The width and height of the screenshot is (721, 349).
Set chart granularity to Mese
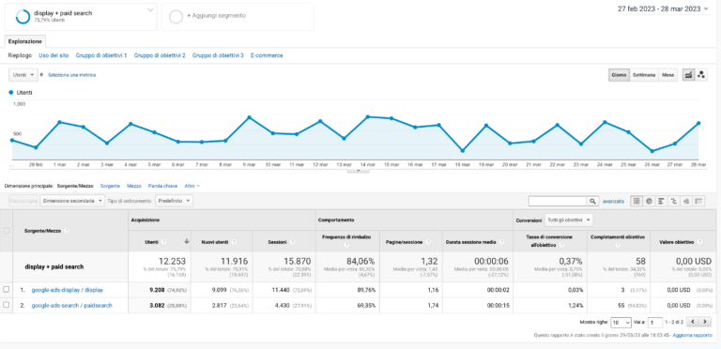click(x=667, y=75)
